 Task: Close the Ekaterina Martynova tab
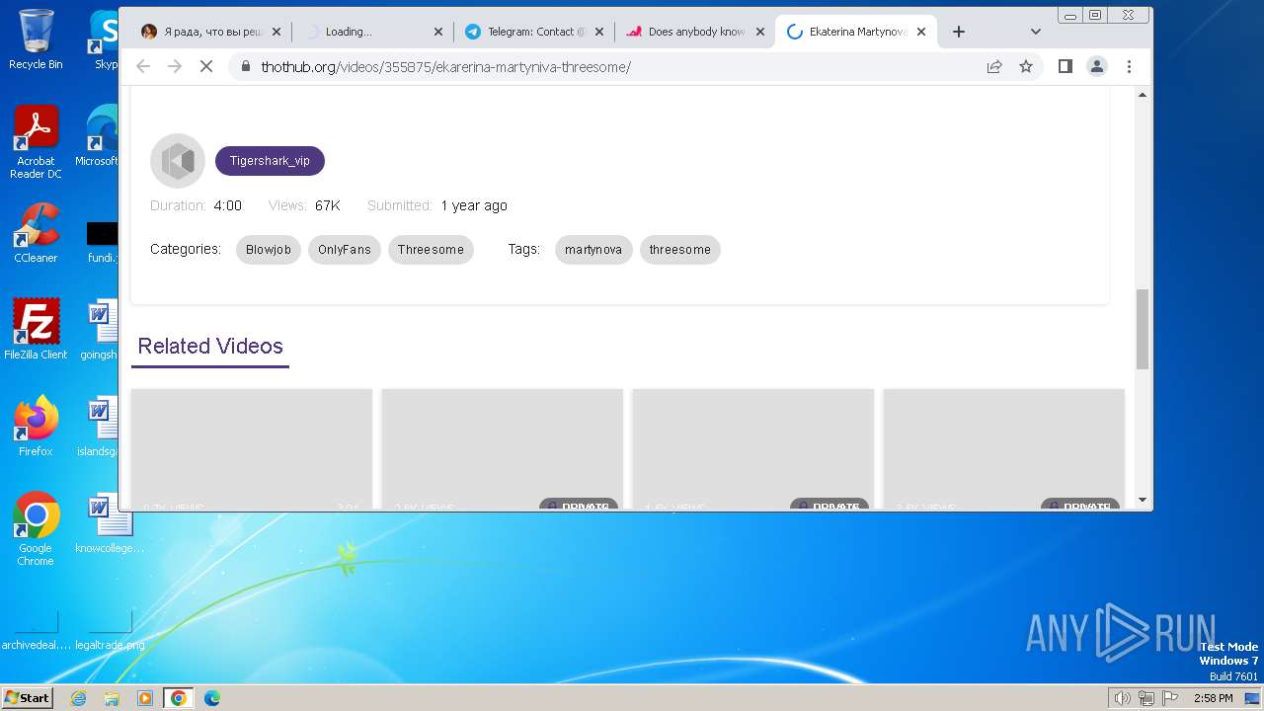pyautogui.click(x=921, y=32)
